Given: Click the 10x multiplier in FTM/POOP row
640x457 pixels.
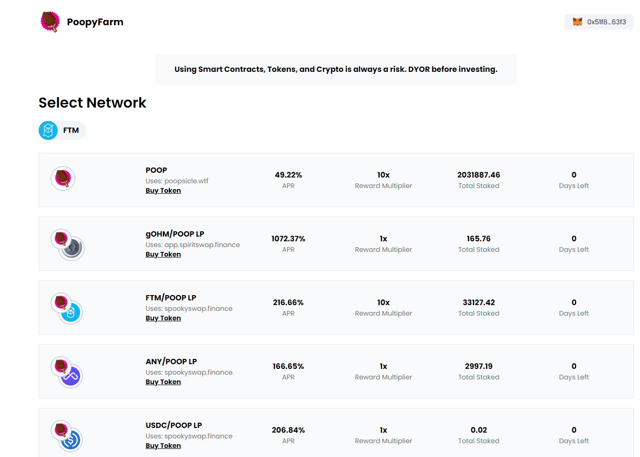Looking at the screenshot, I should [x=383, y=302].
